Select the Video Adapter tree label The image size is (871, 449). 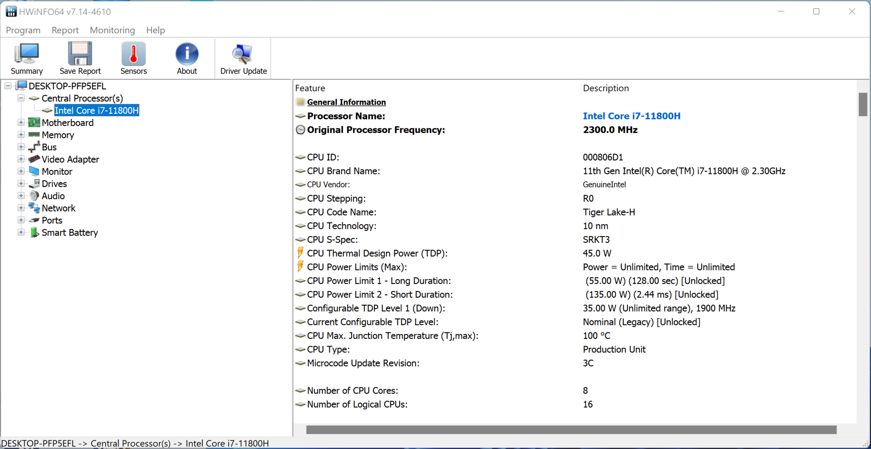[x=70, y=159]
